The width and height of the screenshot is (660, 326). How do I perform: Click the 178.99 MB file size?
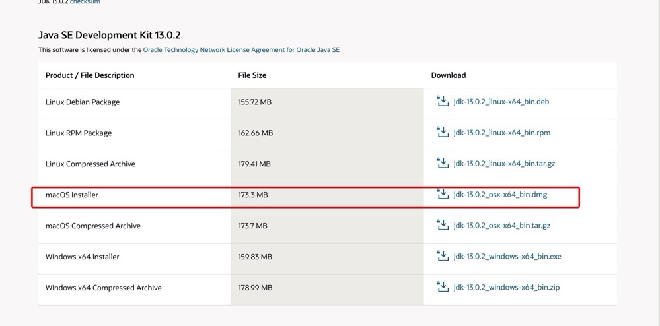point(255,288)
